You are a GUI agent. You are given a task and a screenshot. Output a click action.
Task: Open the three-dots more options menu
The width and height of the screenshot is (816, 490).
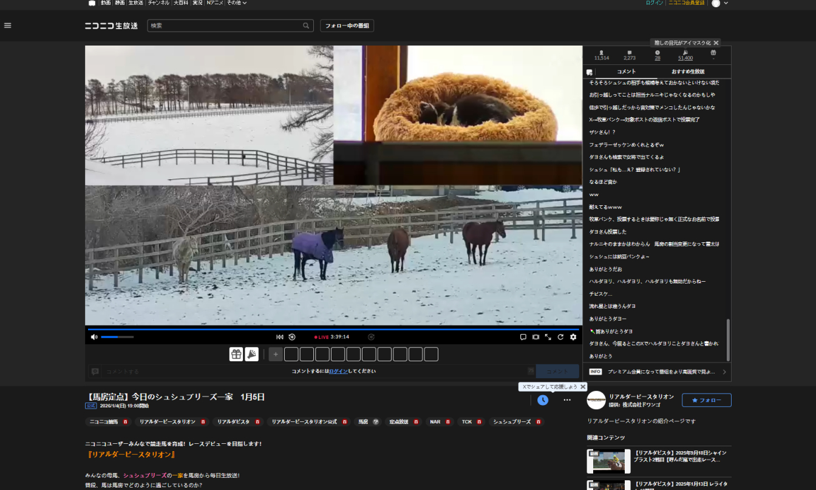567,400
